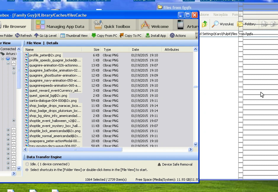Image resolution: width=278 pixels, height=192 pixels.
Task: Click Foldery button in Explorer window
Action: (246, 24)
